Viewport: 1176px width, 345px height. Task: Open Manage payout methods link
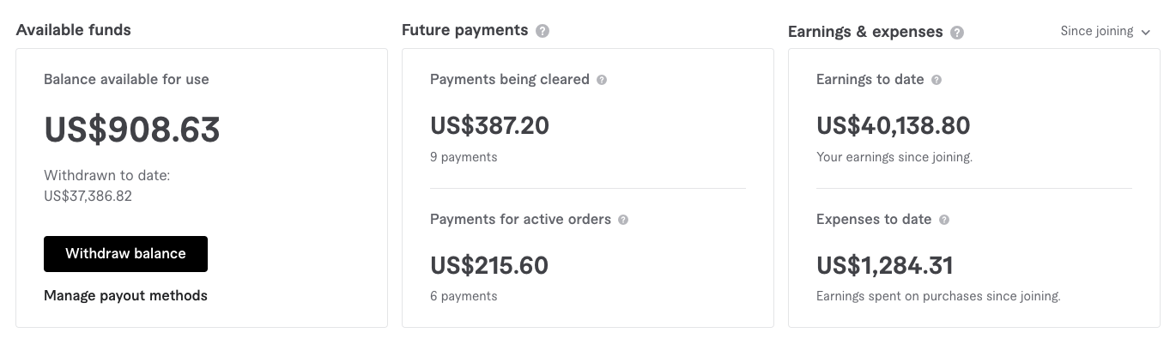pos(125,296)
